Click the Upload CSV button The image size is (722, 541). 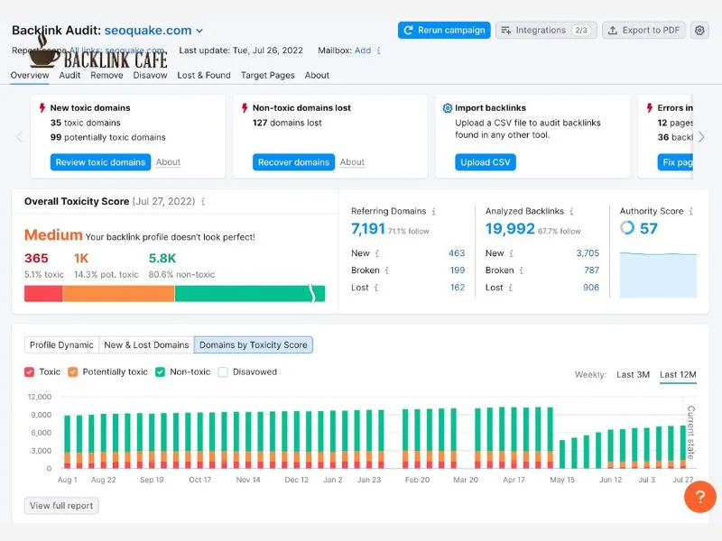point(486,162)
